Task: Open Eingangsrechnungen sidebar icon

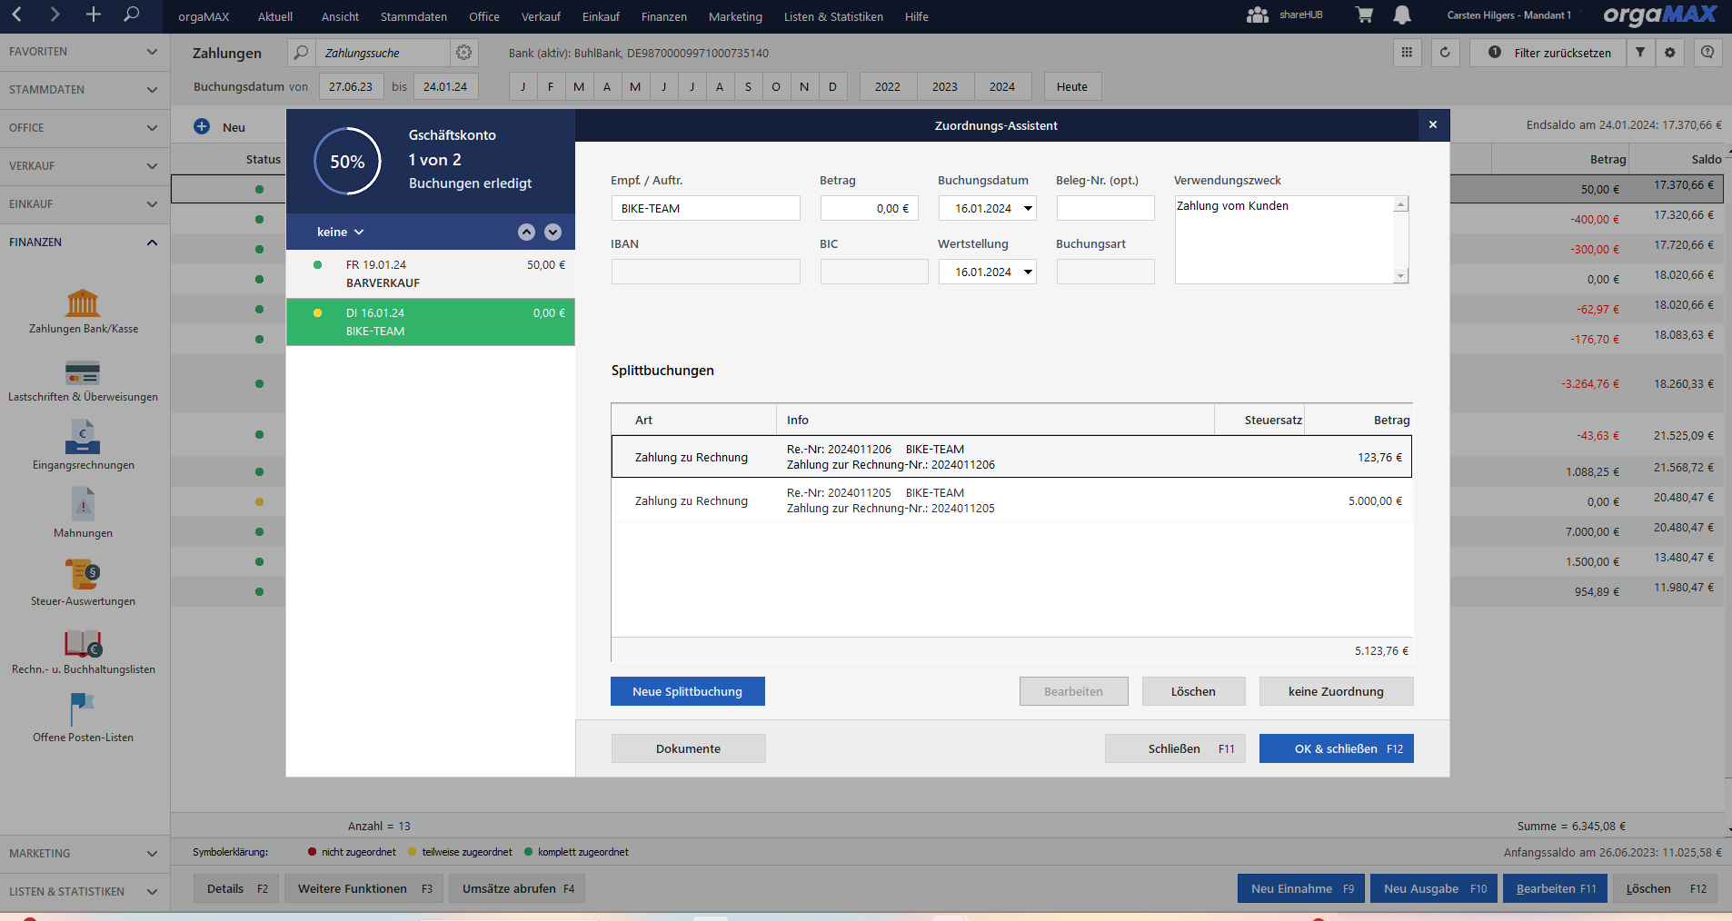Action: (83, 438)
